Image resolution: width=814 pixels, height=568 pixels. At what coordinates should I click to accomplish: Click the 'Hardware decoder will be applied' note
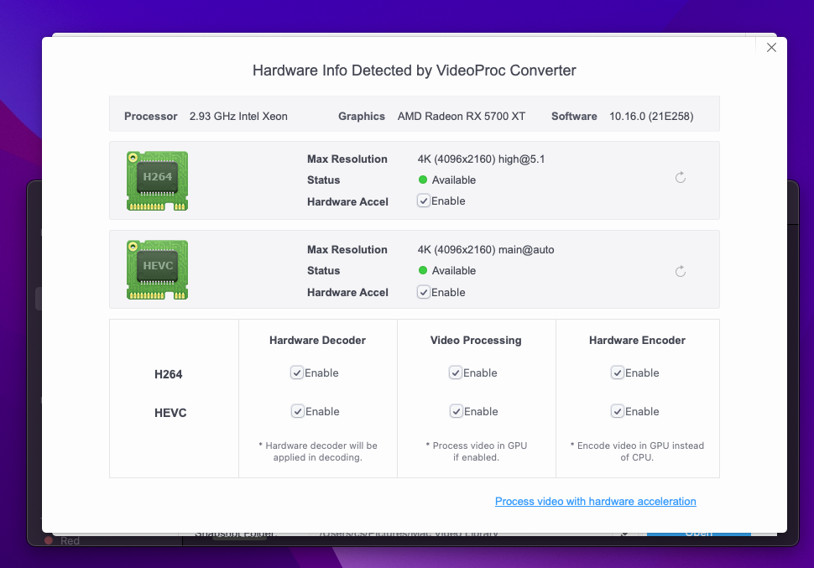point(318,451)
